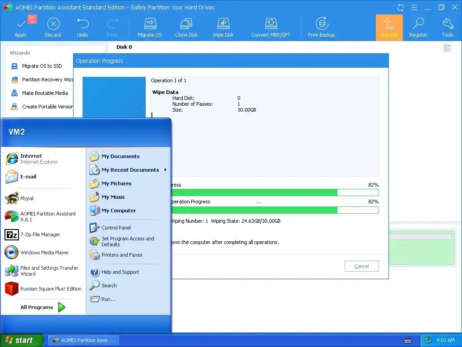The image size is (462, 347).
Task: Open 7-Zip File Manager
Action: (43, 234)
